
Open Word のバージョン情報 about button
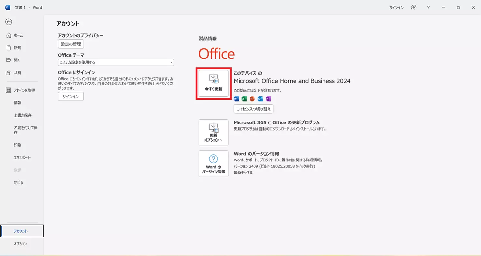(x=213, y=164)
